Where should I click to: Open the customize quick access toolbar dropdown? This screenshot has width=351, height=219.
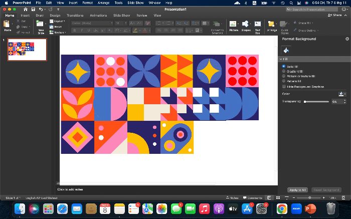(x=58, y=10)
